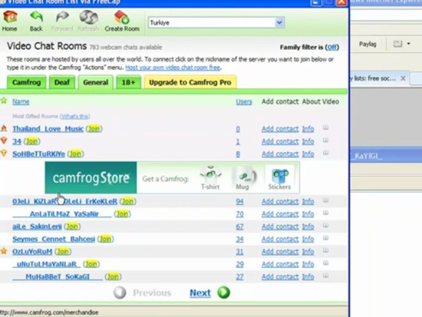The height and width of the screenshot is (317, 422).
Task: Open the OzLuYoRuM room link
Action: (x=32, y=251)
